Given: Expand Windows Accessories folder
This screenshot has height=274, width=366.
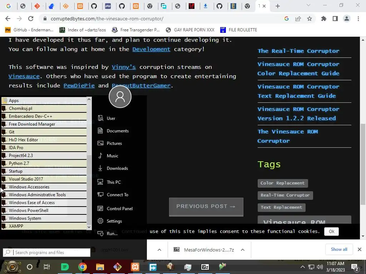Looking at the screenshot, I should pyautogui.click(x=44, y=187).
